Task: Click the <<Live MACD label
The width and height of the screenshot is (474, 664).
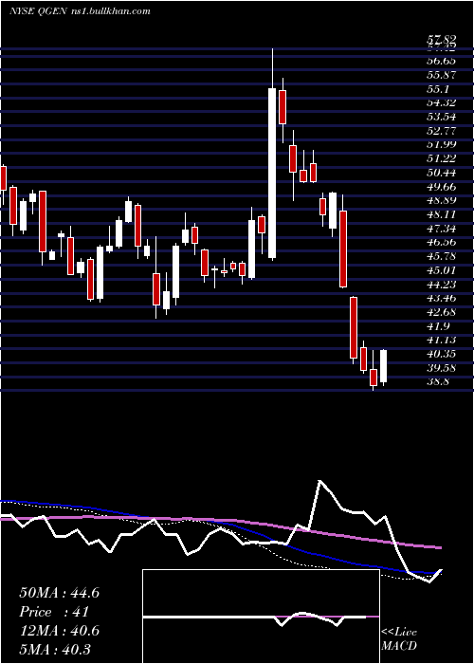Action: (399, 639)
